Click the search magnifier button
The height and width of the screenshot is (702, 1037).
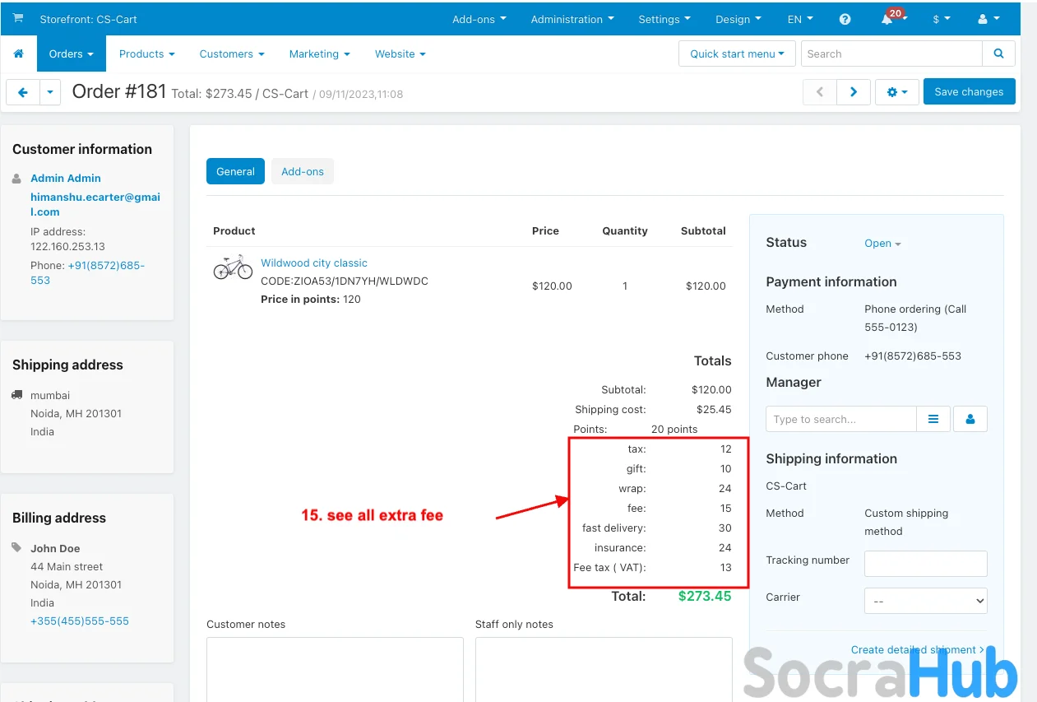[x=998, y=54]
